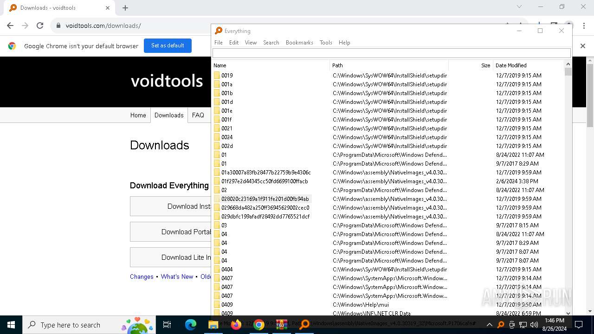Select the folder icon for 02
The height and width of the screenshot is (334, 594).
pos(217,190)
